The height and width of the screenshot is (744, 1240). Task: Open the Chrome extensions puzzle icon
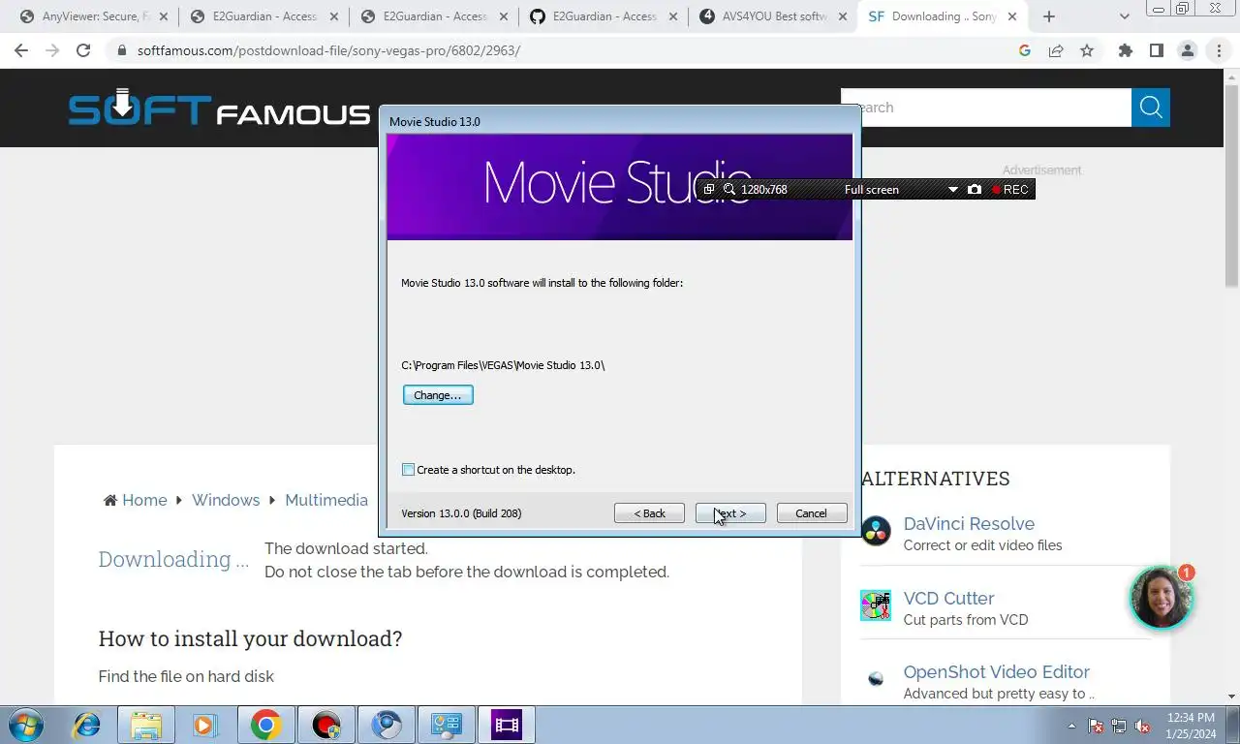coord(1125,50)
